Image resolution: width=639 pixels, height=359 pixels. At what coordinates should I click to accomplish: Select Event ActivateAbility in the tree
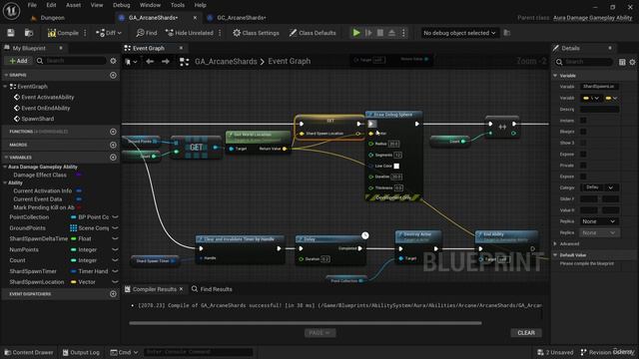(x=47, y=98)
